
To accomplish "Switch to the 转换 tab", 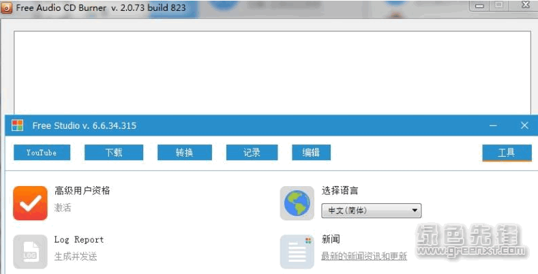I will (x=185, y=152).
